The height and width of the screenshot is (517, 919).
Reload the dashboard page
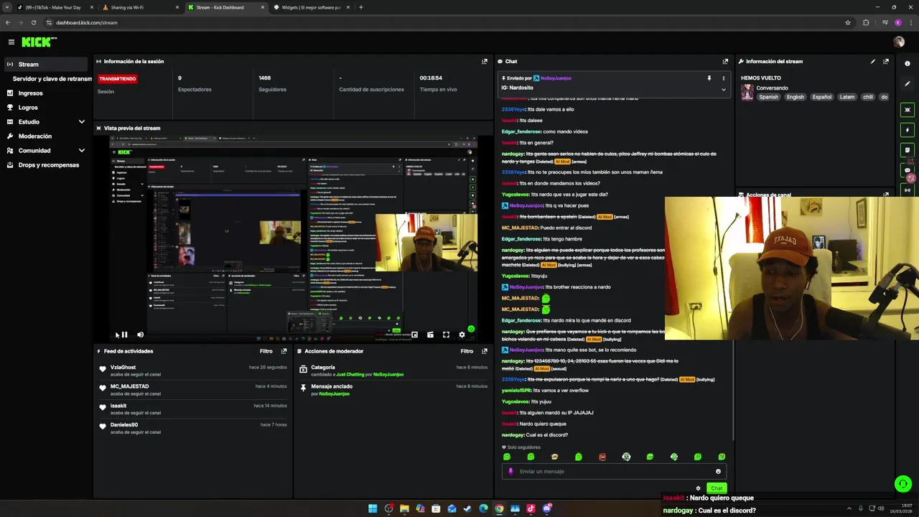click(33, 22)
